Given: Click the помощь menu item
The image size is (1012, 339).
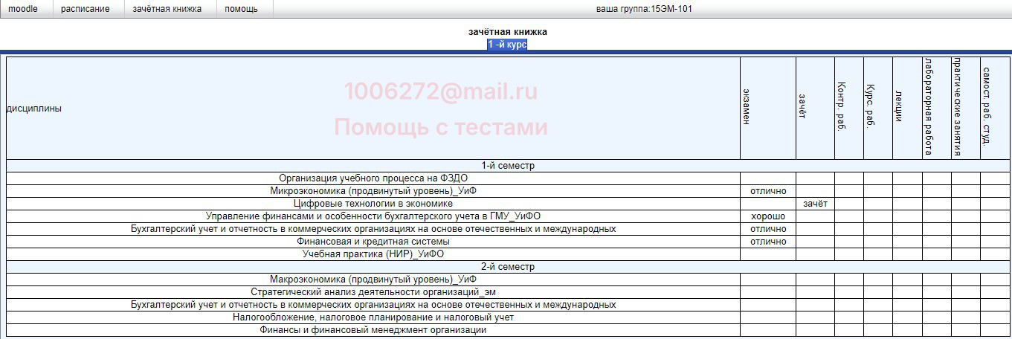Looking at the screenshot, I should pos(241,9).
